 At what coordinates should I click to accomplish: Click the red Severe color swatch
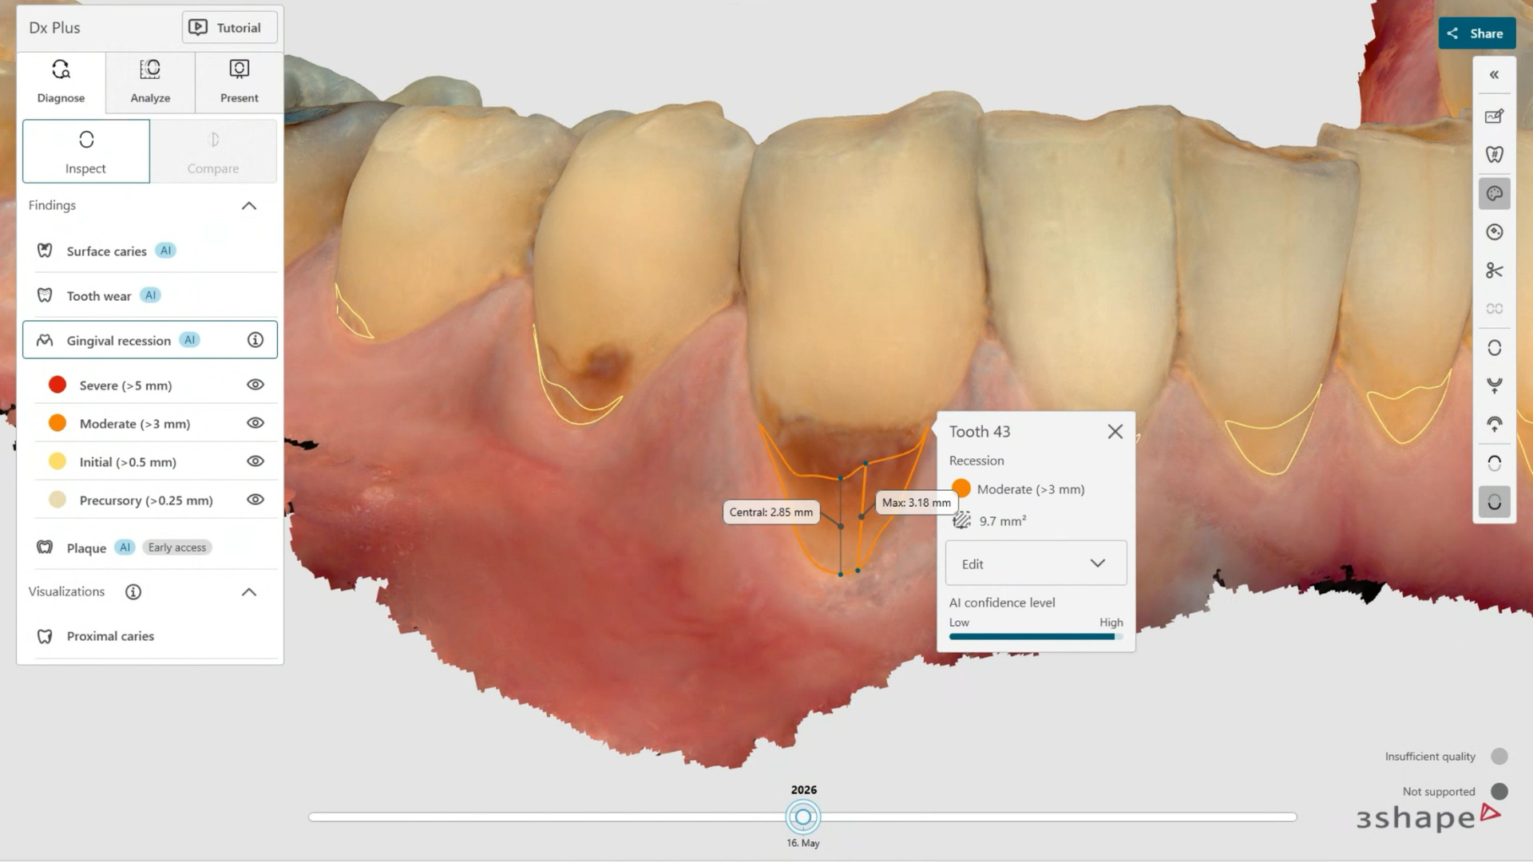click(x=57, y=385)
